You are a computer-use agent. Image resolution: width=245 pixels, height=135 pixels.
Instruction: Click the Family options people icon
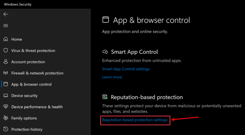6,118
